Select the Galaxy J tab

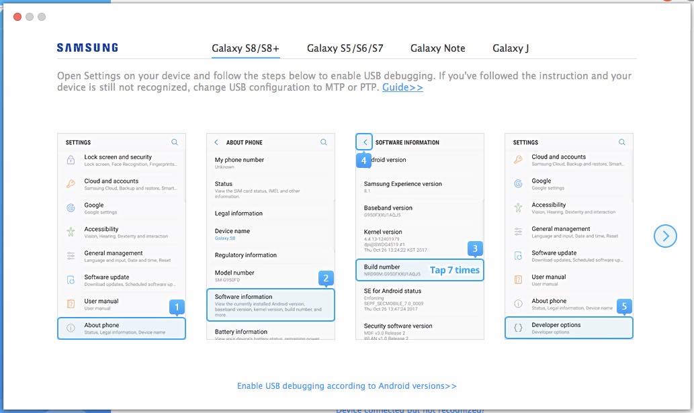511,48
